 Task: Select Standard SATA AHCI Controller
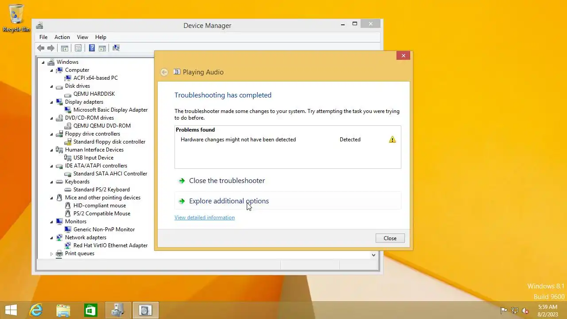click(110, 174)
